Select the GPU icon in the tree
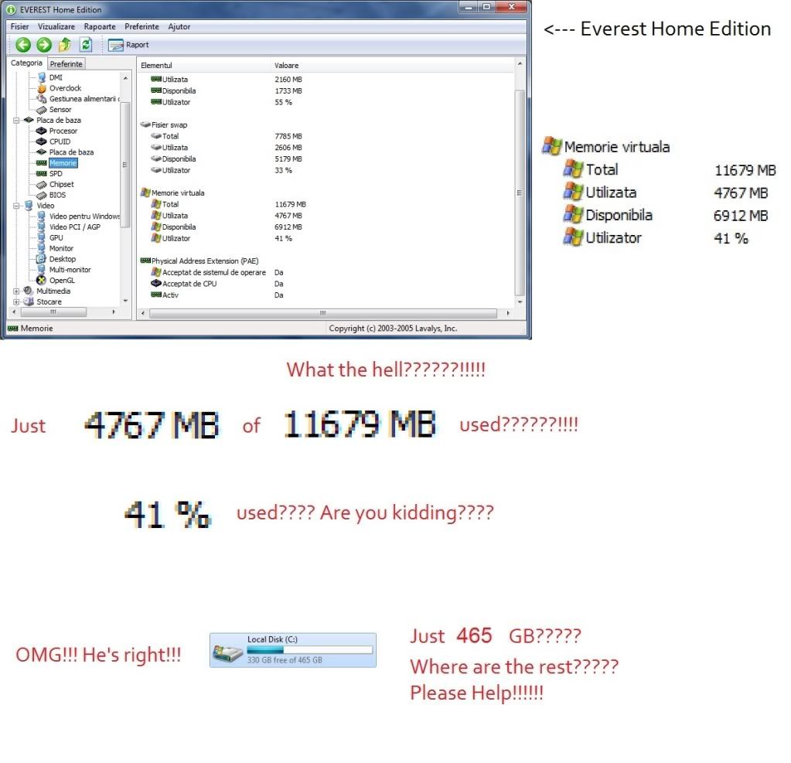This screenshot has width=791, height=763. coord(42,237)
